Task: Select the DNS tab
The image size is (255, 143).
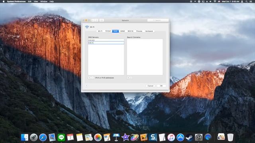Action: (116, 31)
